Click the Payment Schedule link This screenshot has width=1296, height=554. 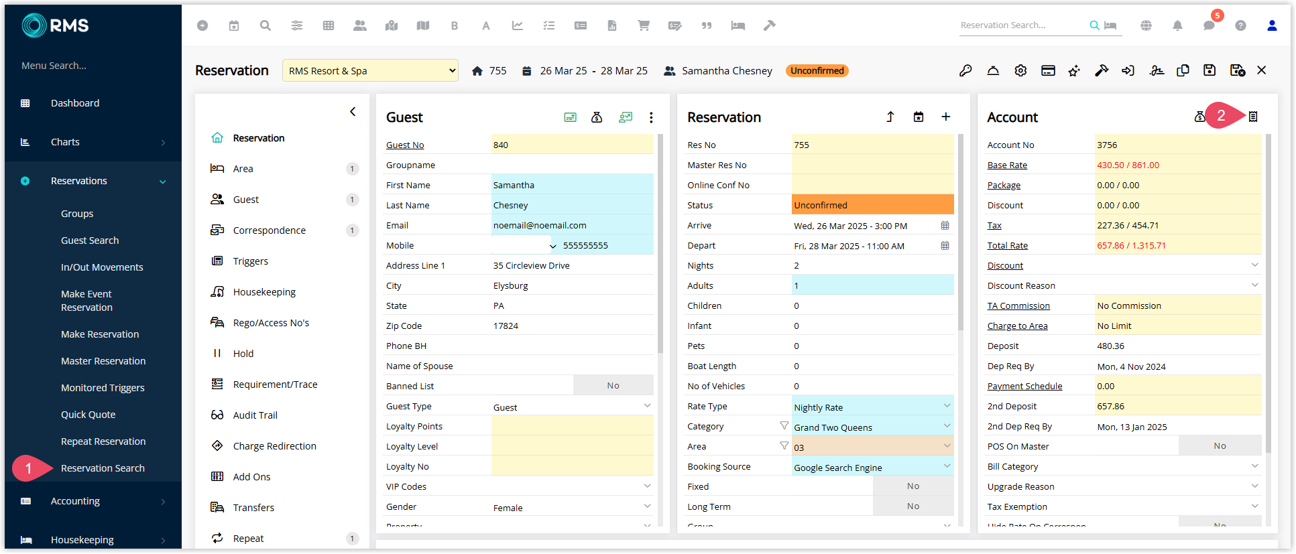1024,387
